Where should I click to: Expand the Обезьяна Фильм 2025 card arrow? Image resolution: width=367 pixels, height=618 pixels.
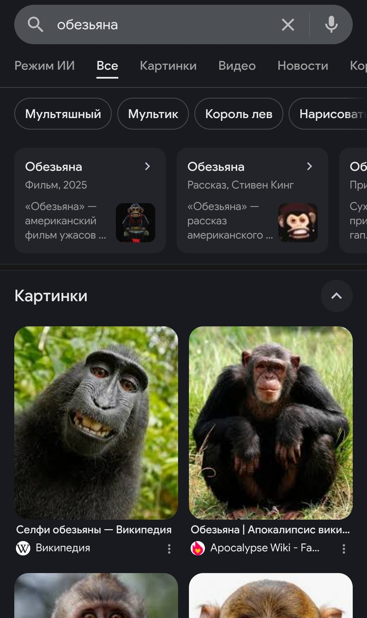coord(147,166)
